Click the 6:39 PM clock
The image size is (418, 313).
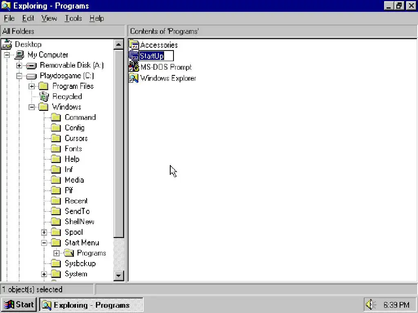point(396,305)
